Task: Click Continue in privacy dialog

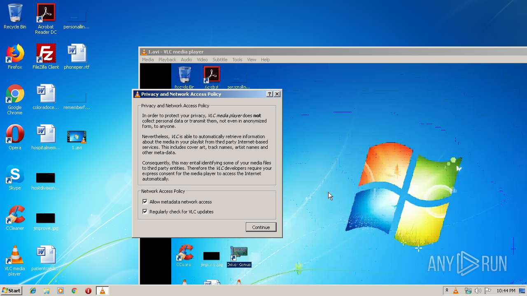Action: (x=261, y=227)
